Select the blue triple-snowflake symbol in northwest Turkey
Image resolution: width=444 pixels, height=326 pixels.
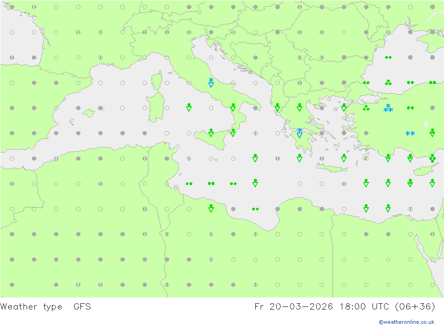click(388, 108)
